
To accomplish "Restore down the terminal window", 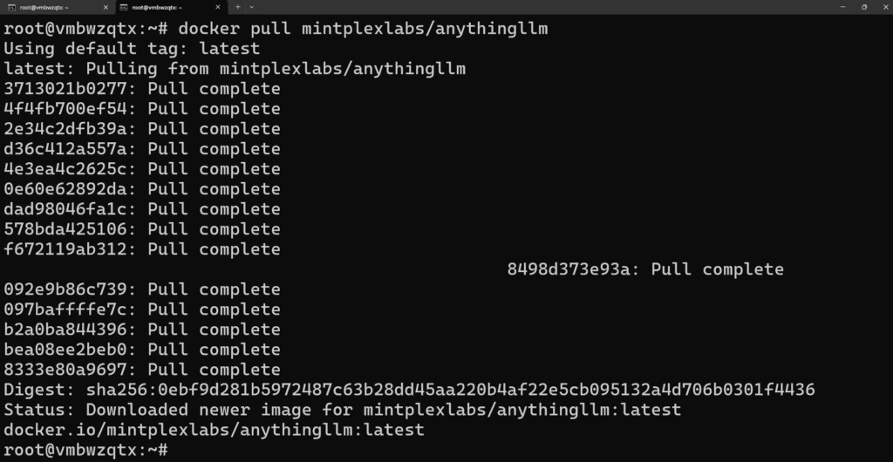I will pos(864,7).
